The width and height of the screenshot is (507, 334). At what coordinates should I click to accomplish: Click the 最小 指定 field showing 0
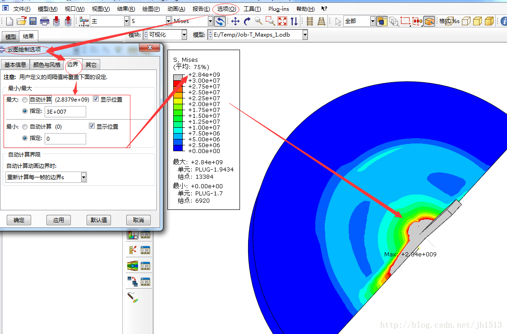pyautogui.click(x=65, y=139)
